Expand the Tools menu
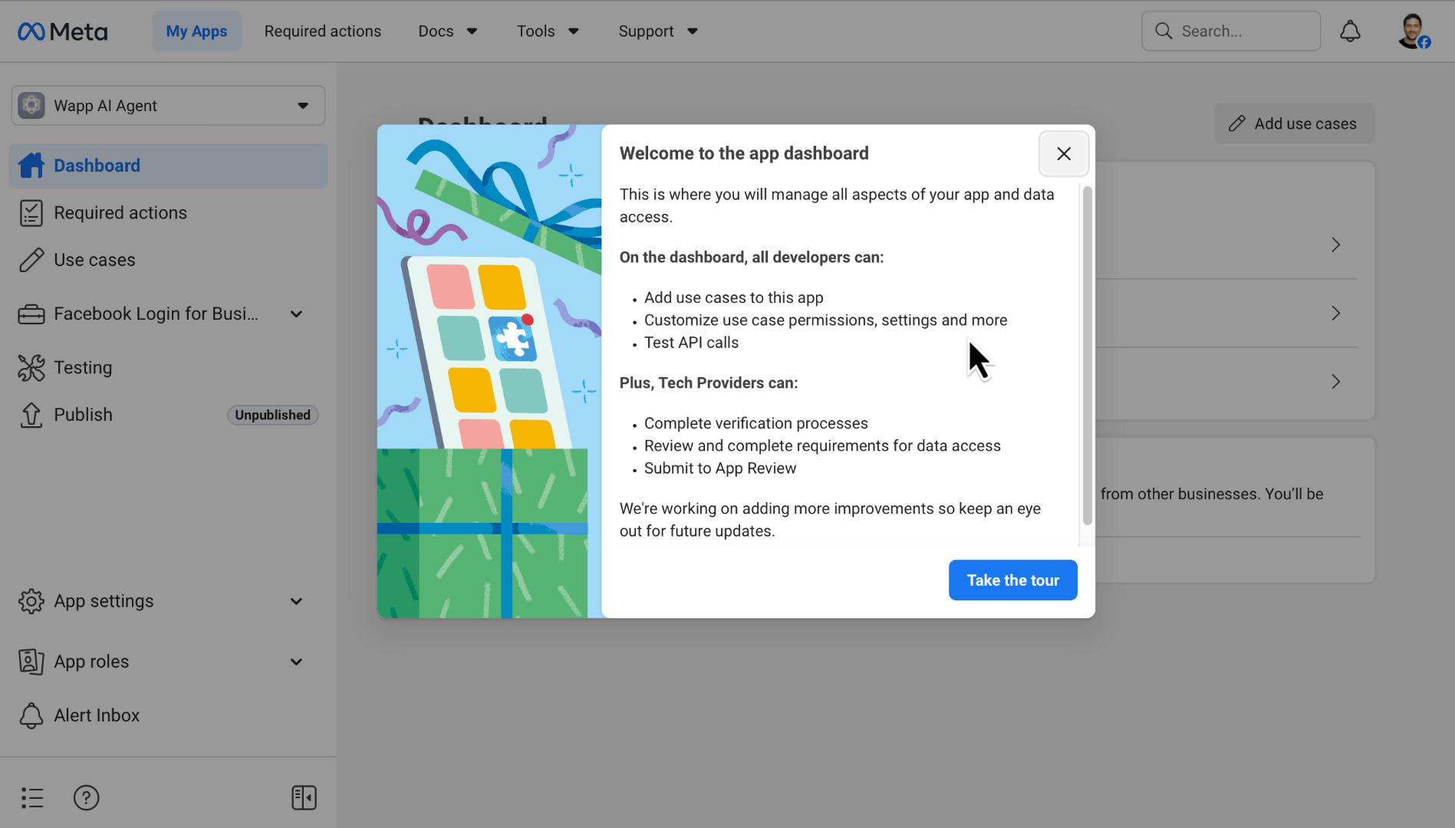 tap(548, 31)
